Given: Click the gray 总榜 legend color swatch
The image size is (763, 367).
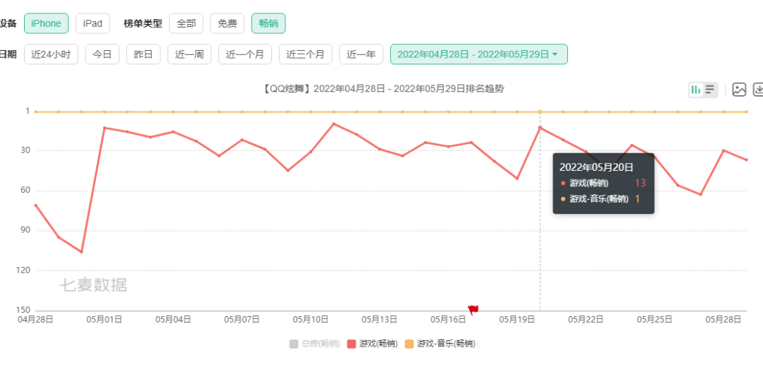Looking at the screenshot, I should 293,344.
